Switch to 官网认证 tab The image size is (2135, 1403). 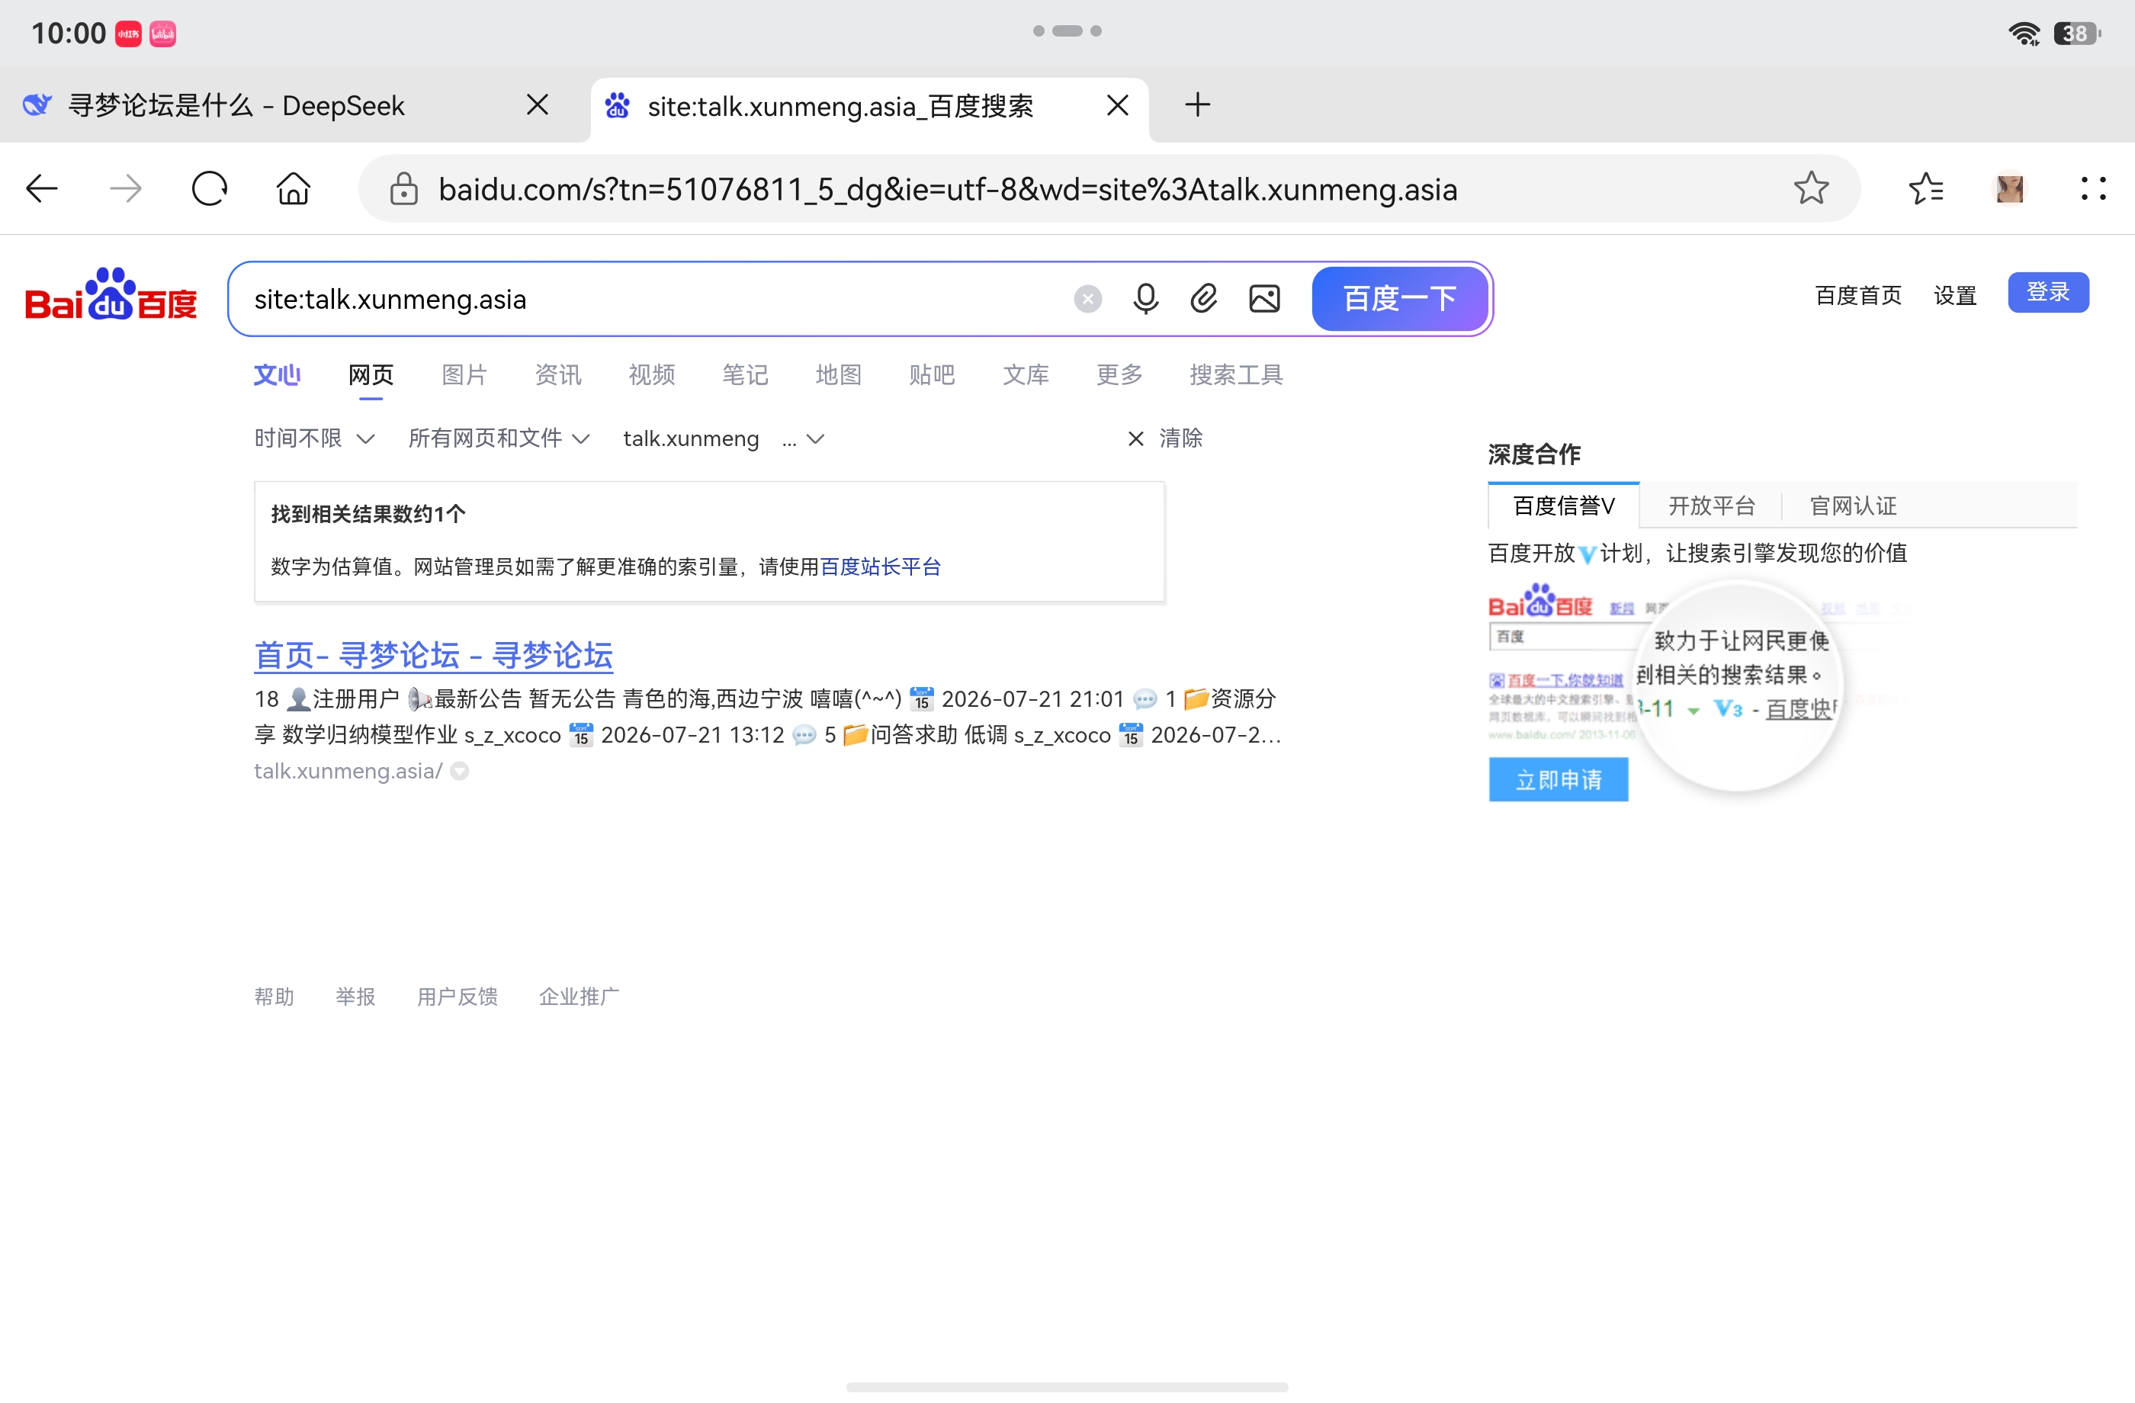[x=1852, y=506]
